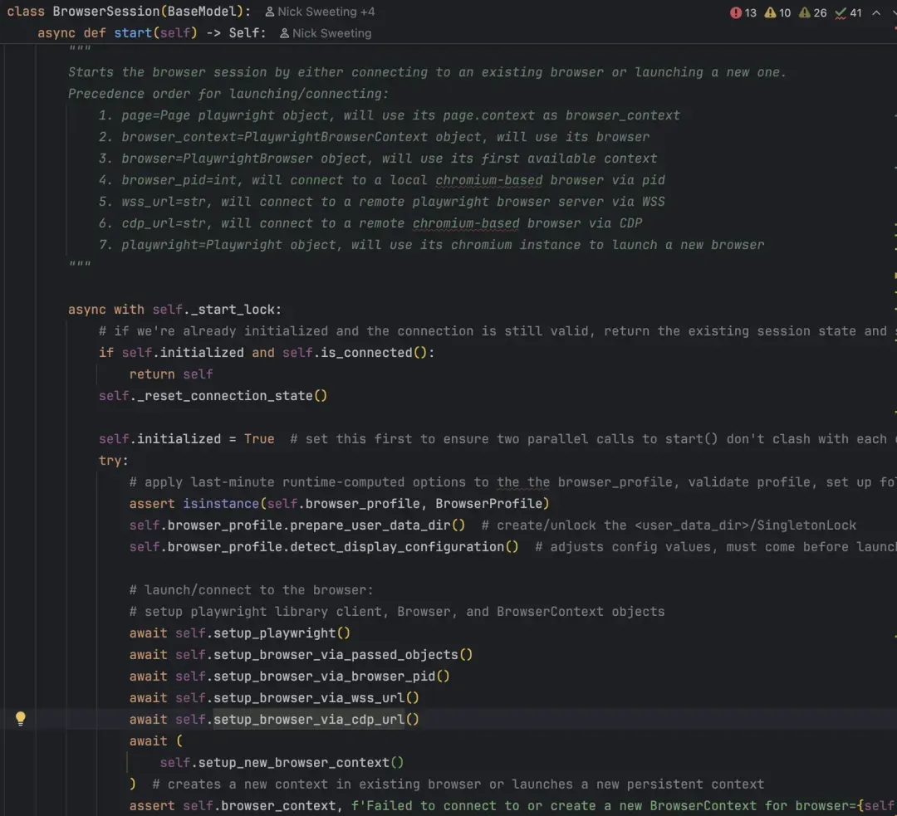
Task: Click 'detect_display_configuration' method call
Action: point(397,547)
